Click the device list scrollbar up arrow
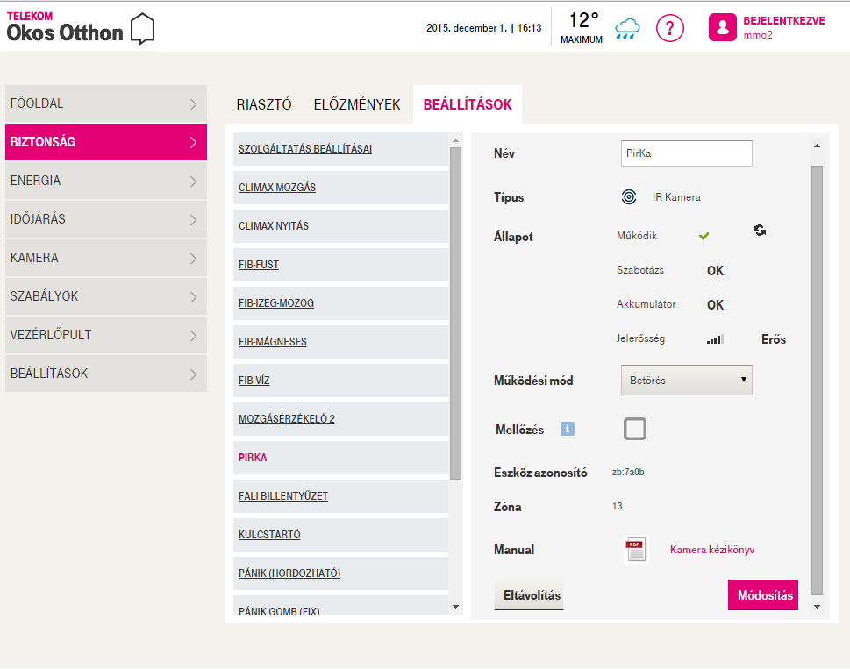Screen dimensions: 850x669 tap(455, 140)
